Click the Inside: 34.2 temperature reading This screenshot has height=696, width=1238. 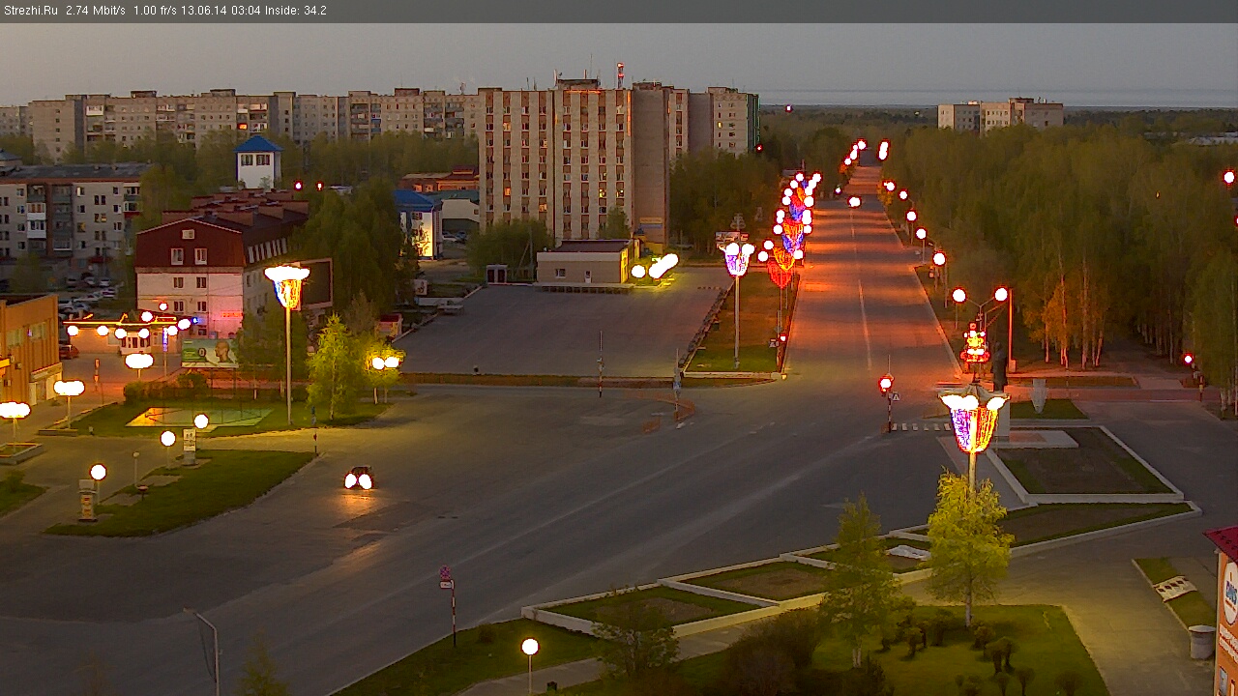[x=296, y=11]
